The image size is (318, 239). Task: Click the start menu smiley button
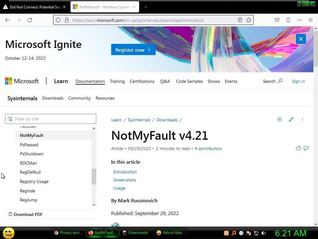9,233
